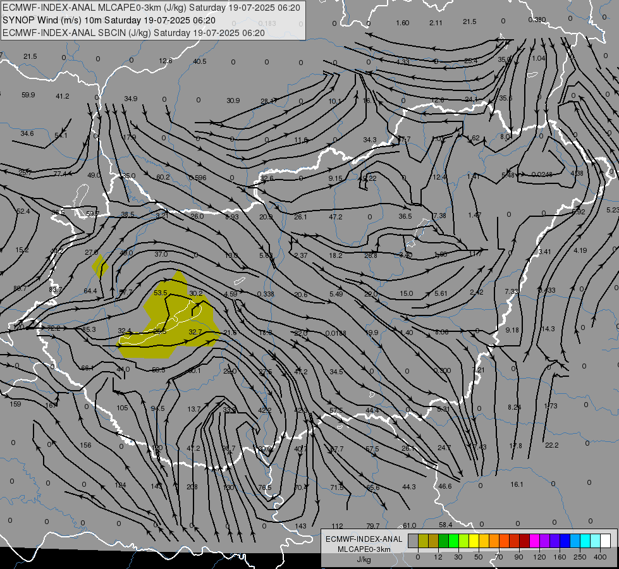Click map value 0.338
Image resolution: width=619 pixels, height=569 pixels.
[266, 294]
